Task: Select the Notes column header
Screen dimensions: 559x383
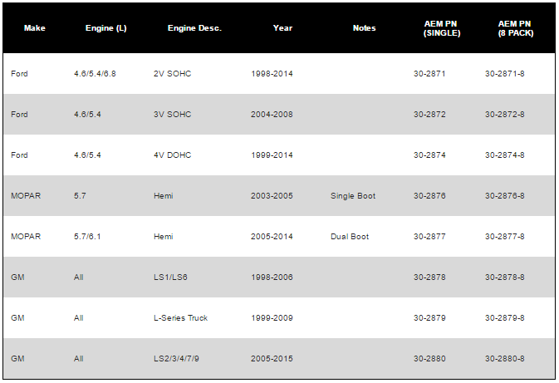Action: 364,28
